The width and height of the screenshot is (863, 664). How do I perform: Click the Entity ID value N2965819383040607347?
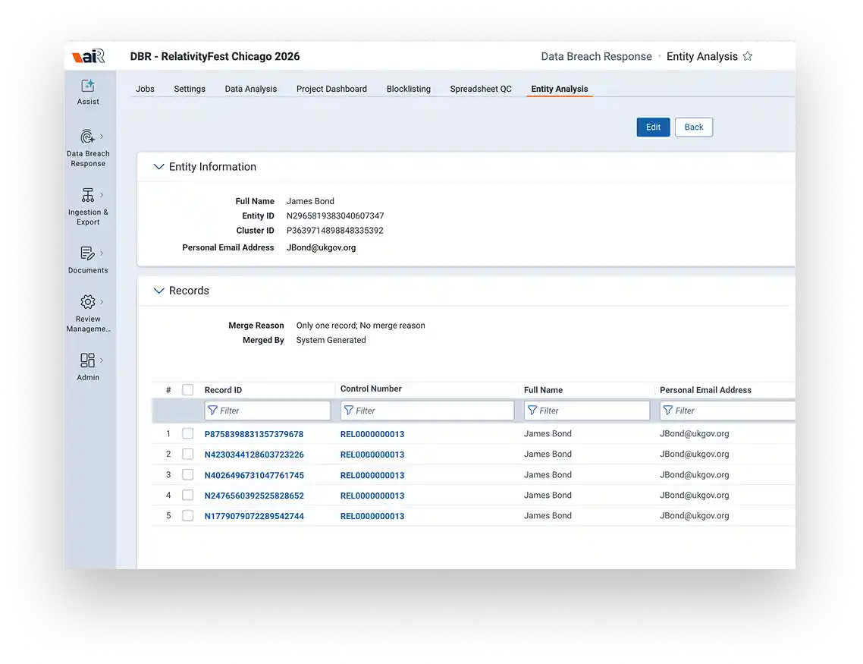tap(335, 216)
